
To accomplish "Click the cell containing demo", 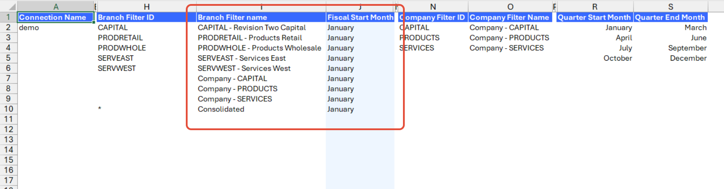I will 56,28.
